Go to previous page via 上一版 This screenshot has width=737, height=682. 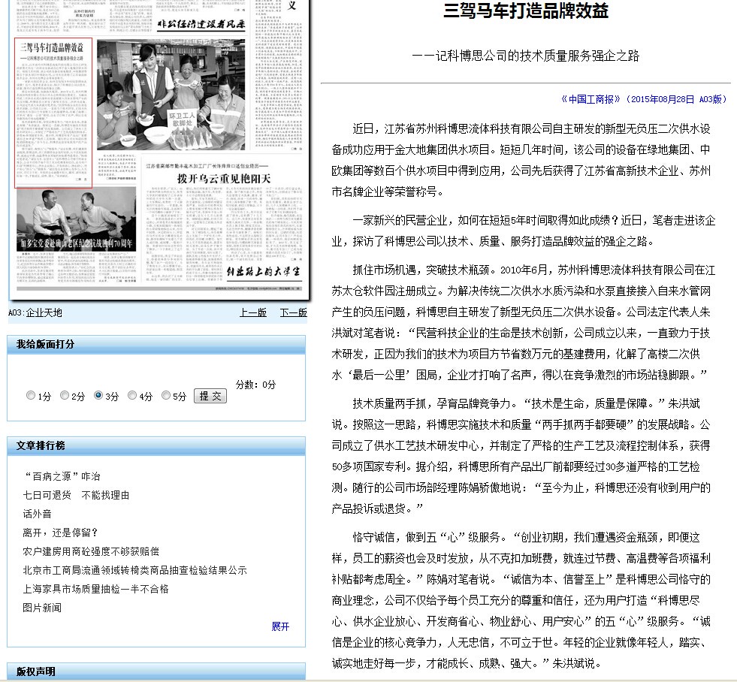(x=252, y=313)
